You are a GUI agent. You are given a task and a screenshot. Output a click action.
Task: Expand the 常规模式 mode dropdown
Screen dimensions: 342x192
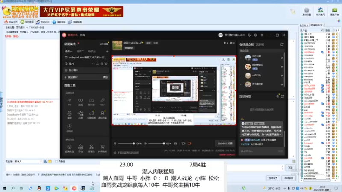(71, 44)
